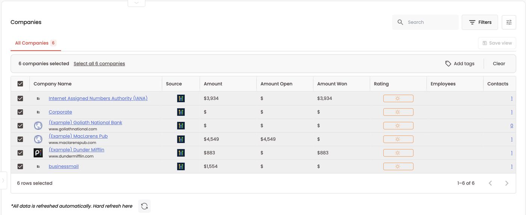
Task: Open Internet Assigned Numbers Authority (IANA) company
Action: [x=98, y=98]
